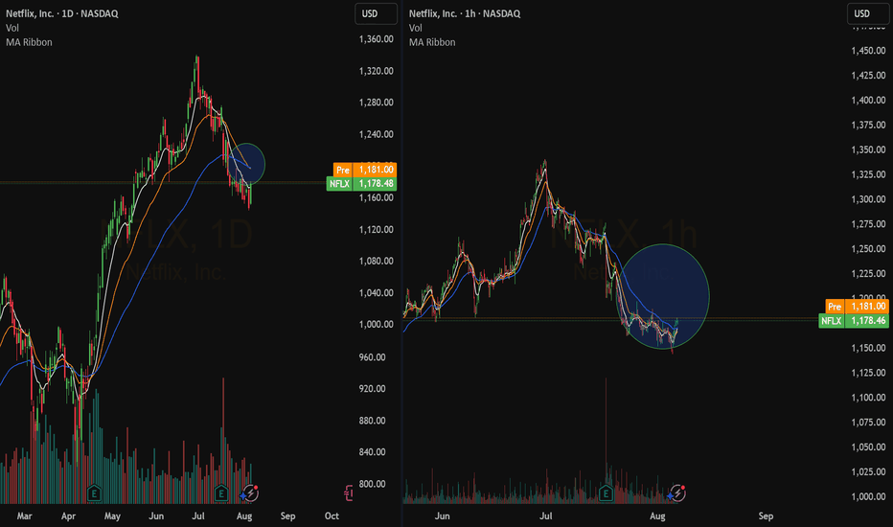This screenshot has height=527, width=893.
Task: Select the MA Ribbon indicator on 1h chart
Action: (432, 42)
